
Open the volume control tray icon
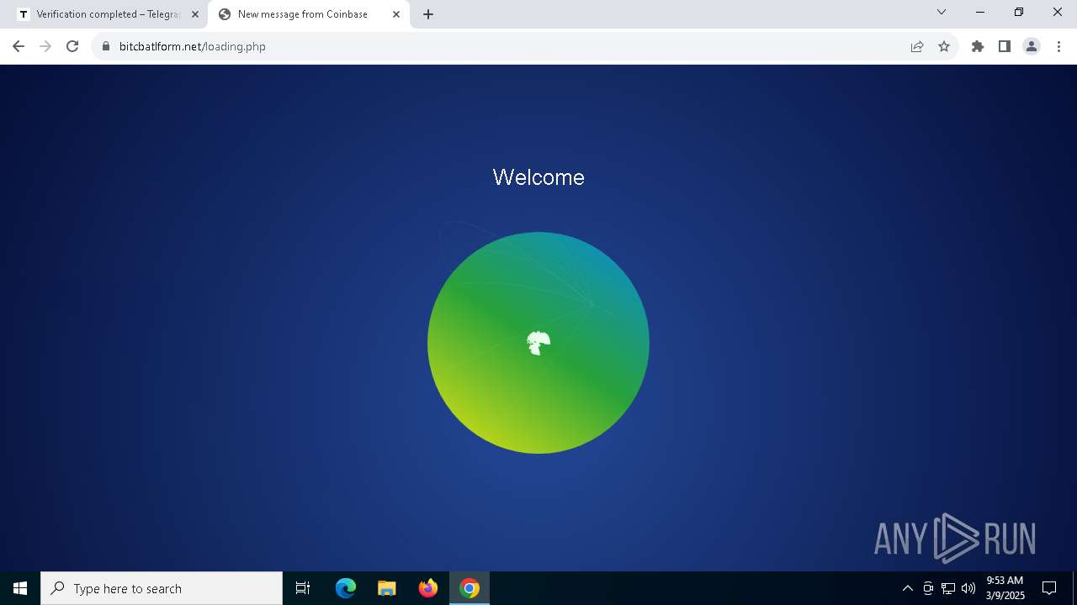point(968,588)
